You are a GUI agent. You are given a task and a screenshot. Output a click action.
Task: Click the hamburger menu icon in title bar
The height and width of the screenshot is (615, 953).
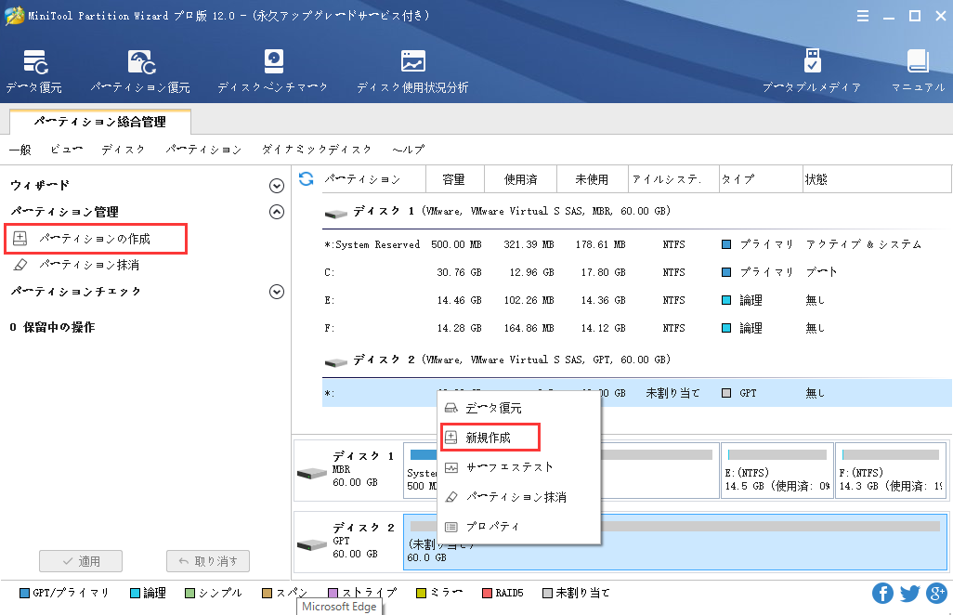863,16
